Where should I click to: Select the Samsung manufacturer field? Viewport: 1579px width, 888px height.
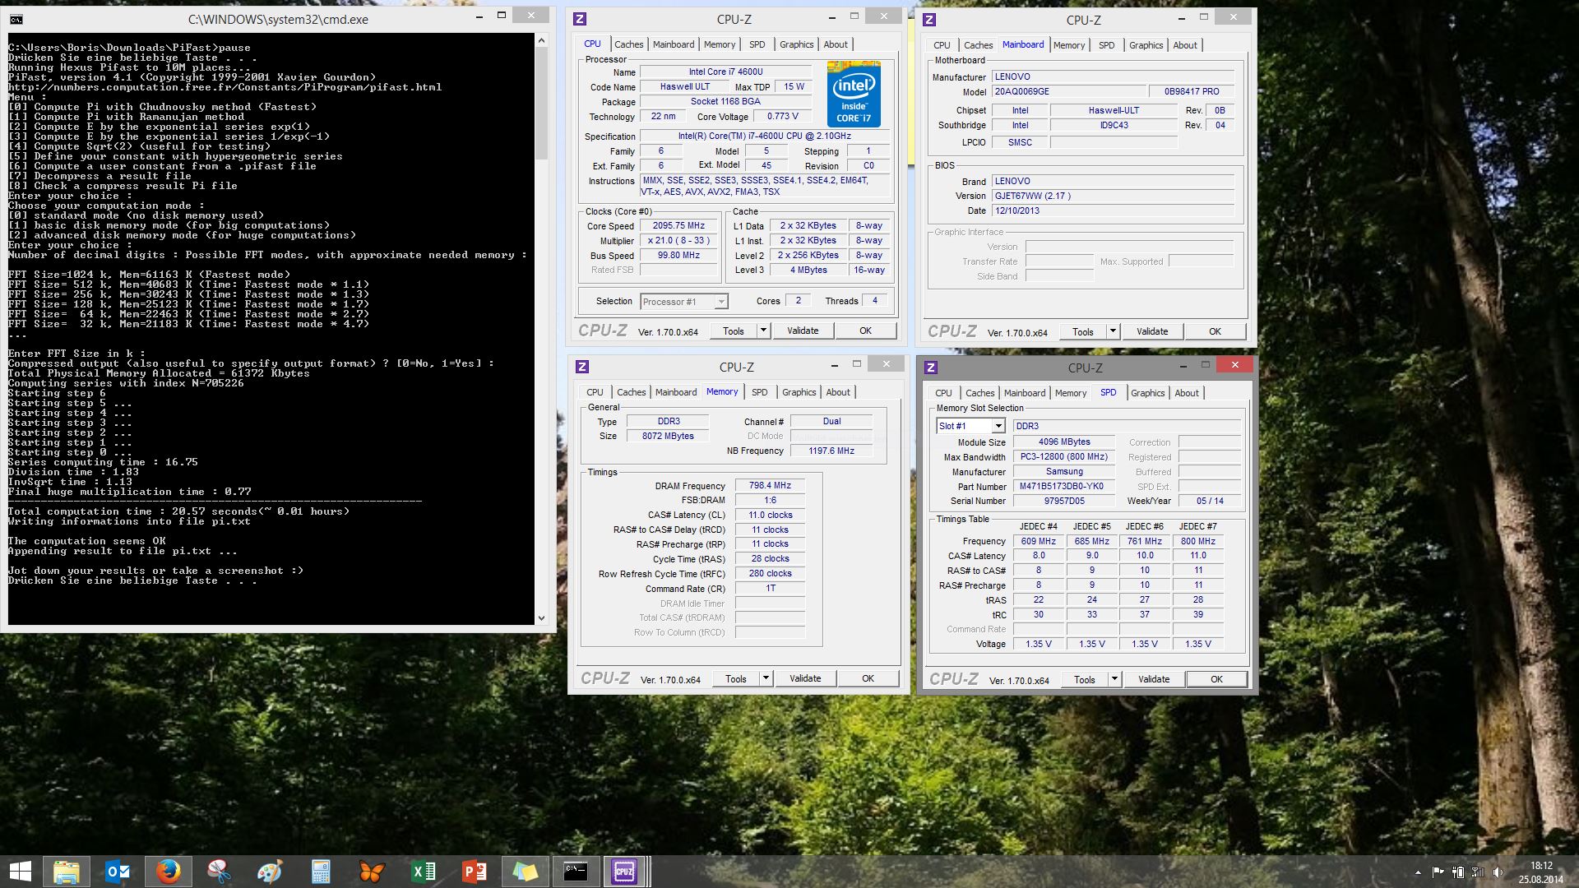coord(1063,471)
